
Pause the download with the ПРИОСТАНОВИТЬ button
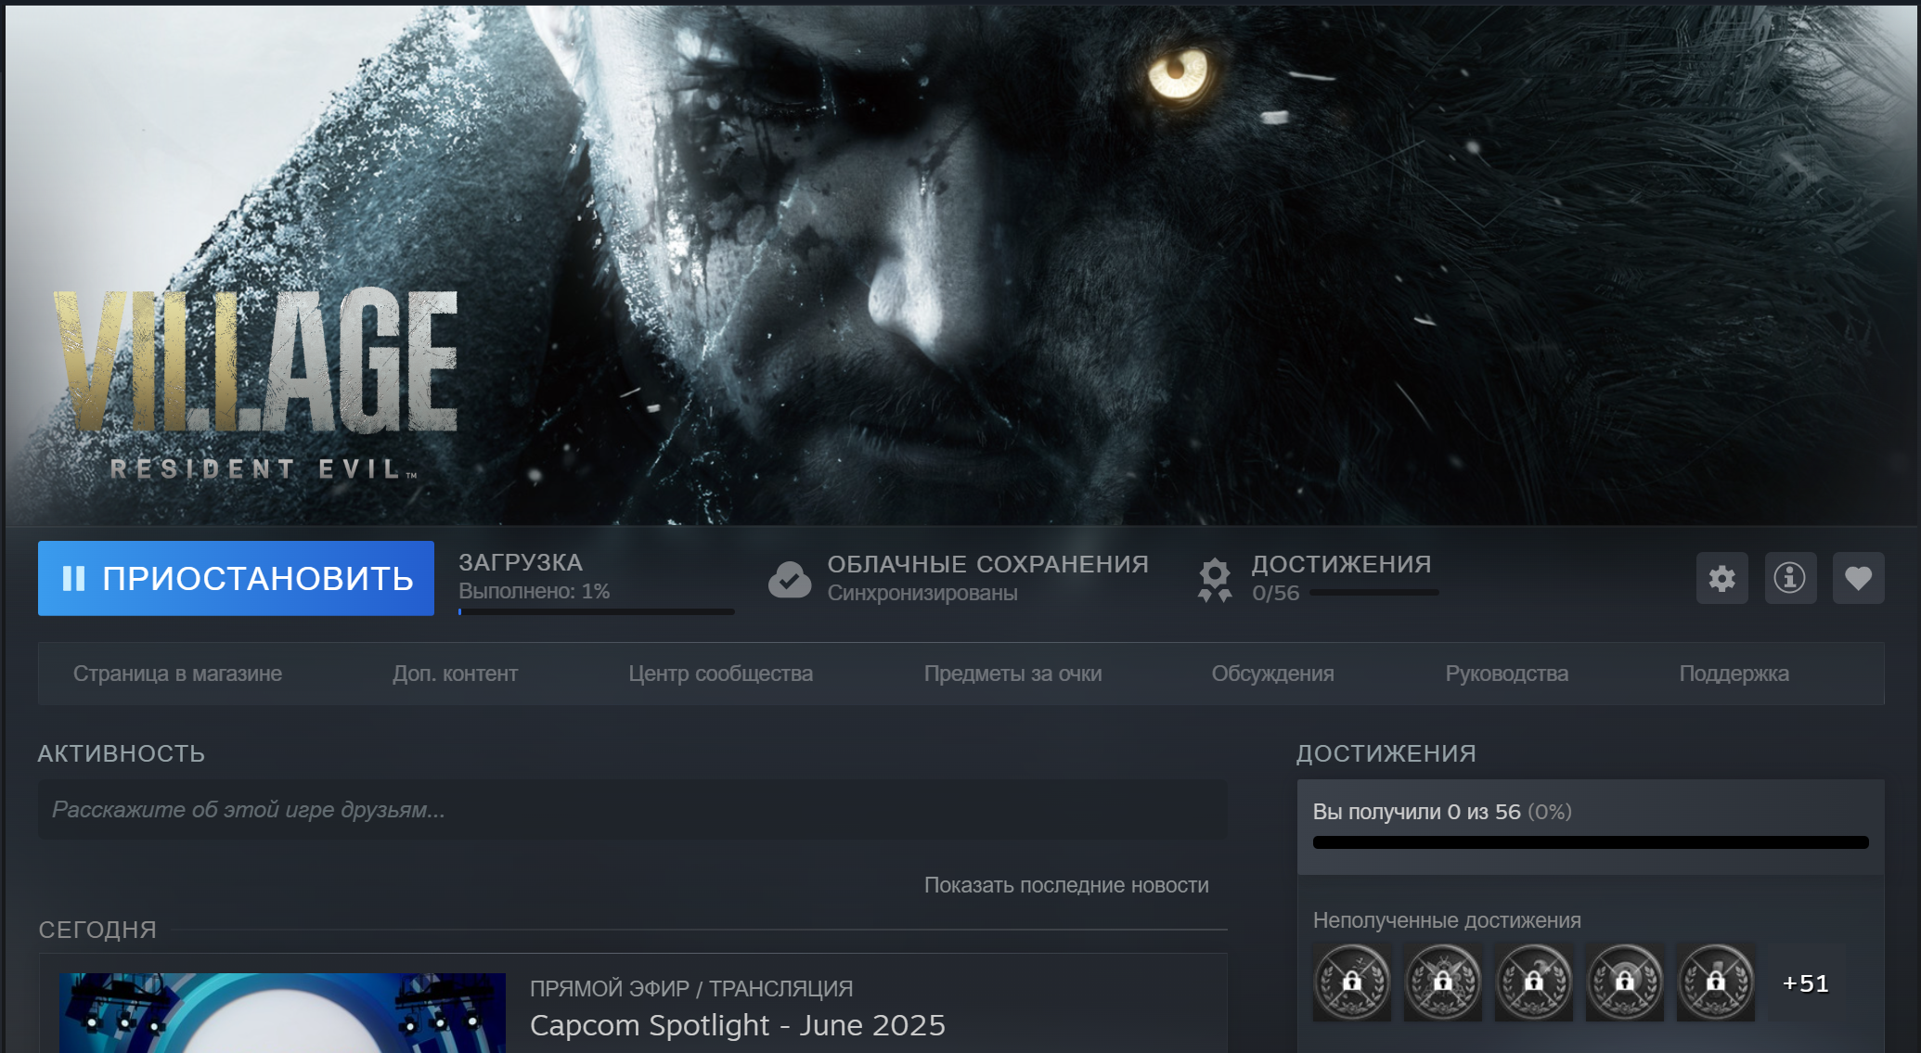tap(236, 578)
